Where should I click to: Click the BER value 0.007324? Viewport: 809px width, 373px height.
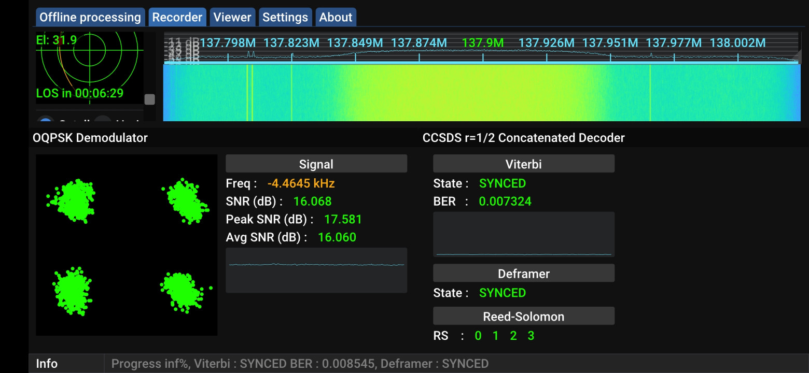pos(505,202)
